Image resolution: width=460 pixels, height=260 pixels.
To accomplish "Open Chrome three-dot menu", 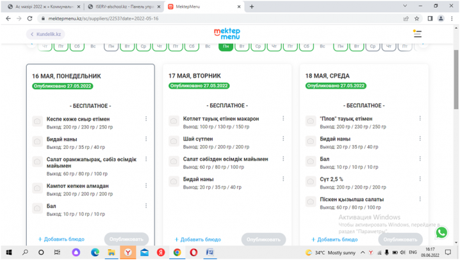I will (x=452, y=19).
